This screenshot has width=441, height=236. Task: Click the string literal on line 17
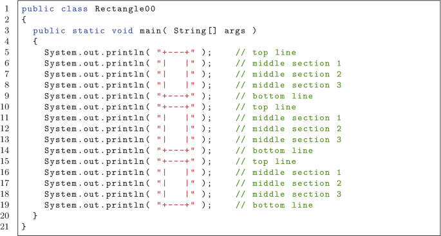click(x=176, y=183)
